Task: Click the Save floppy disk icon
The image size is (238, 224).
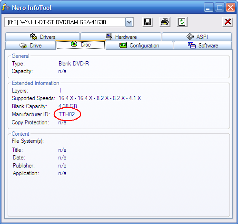Action: coord(148,22)
